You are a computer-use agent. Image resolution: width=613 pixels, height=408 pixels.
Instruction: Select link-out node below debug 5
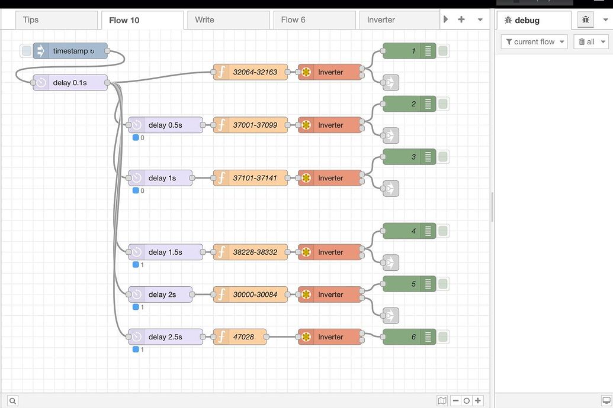tap(390, 316)
